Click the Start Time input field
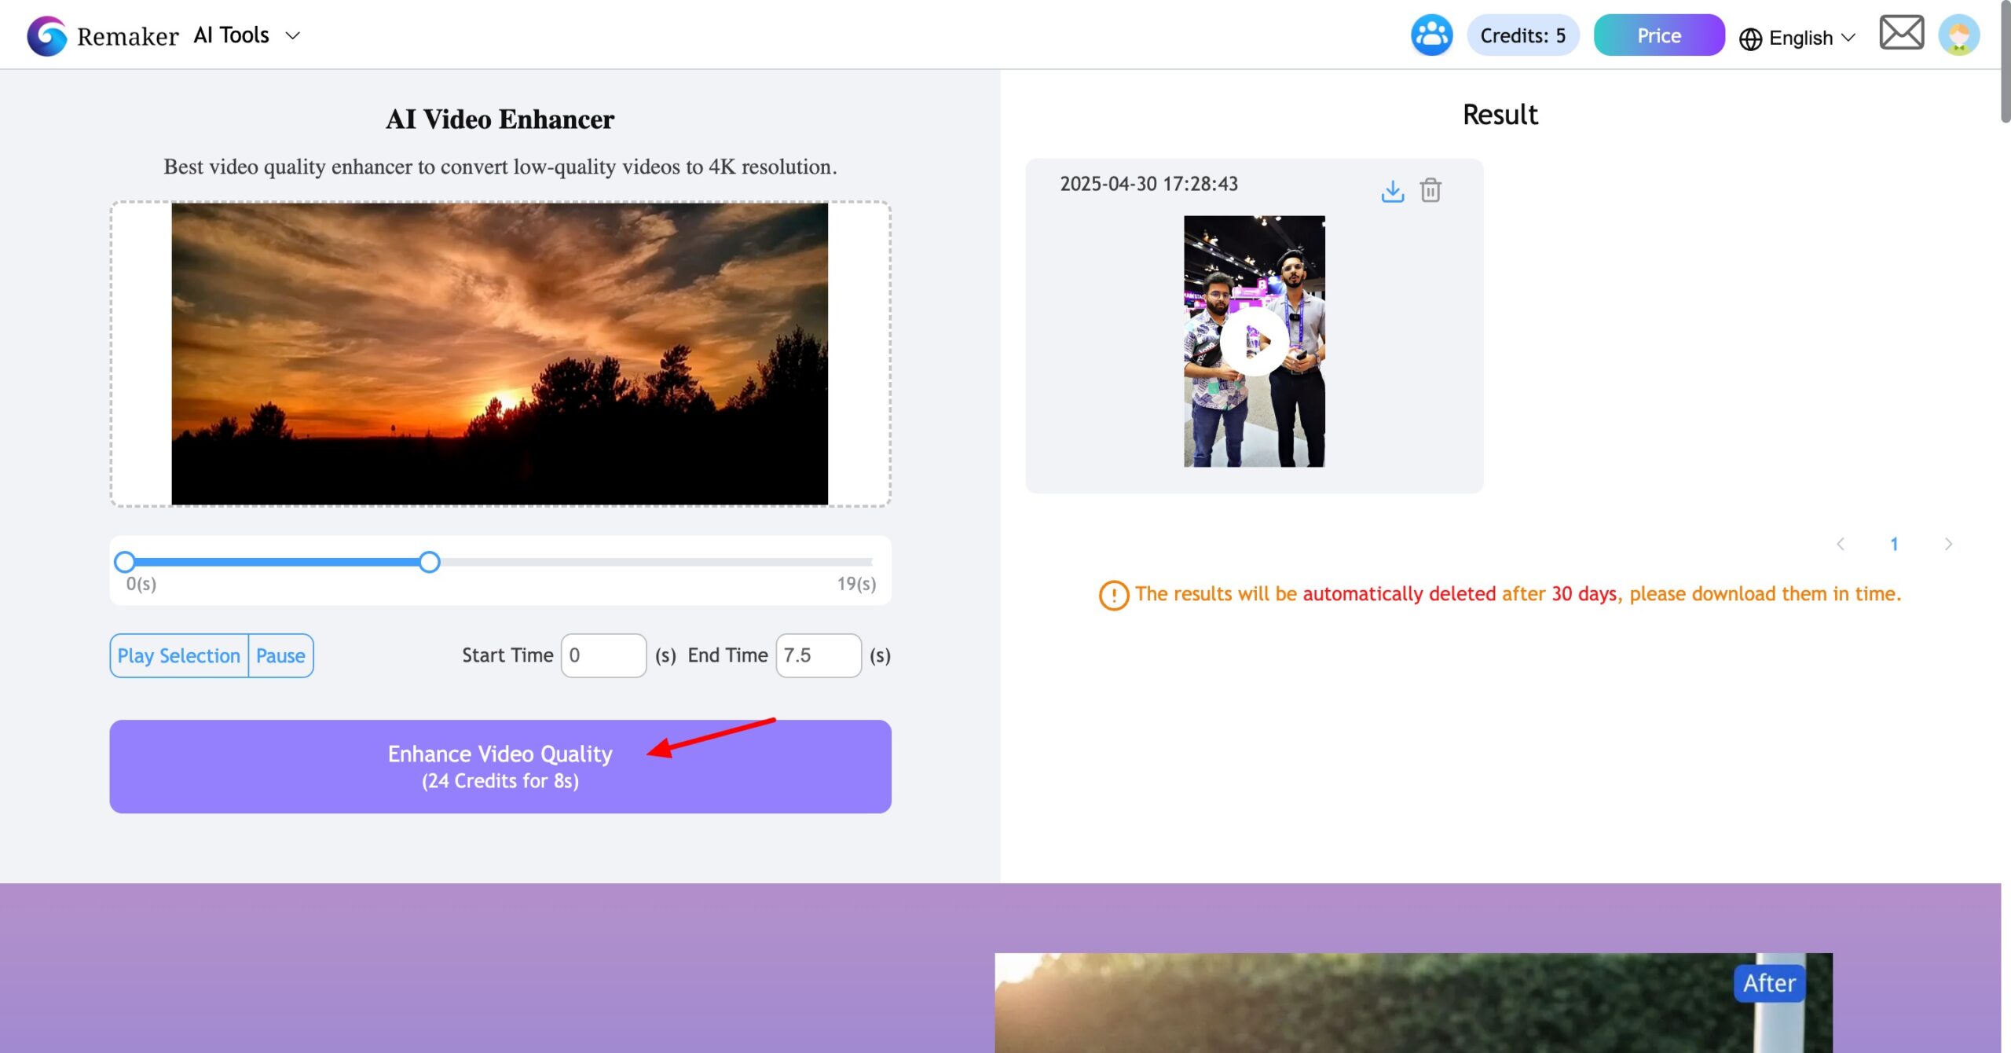 tap(603, 655)
